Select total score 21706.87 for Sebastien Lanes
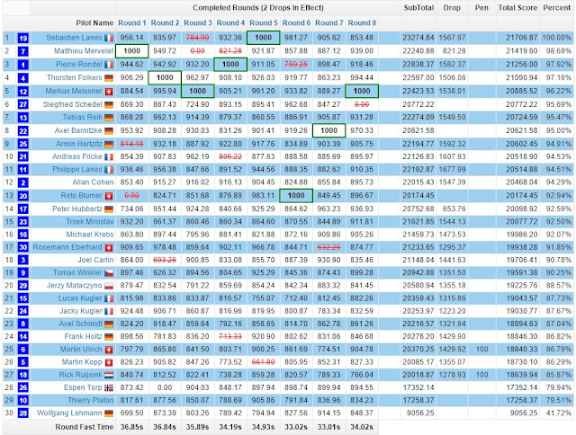The image size is (576, 435). tap(522, 38)
